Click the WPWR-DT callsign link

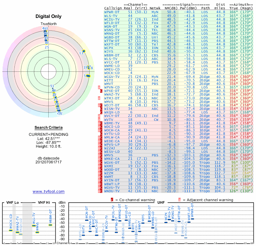[x=112, y=12]
